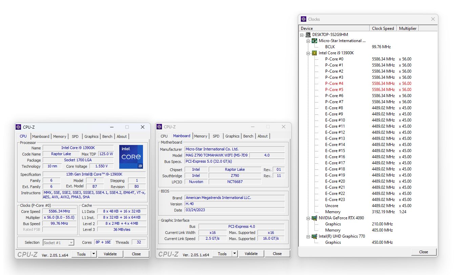
Task: Open Bench tab in Mainboard window
Action: (248, 136)
